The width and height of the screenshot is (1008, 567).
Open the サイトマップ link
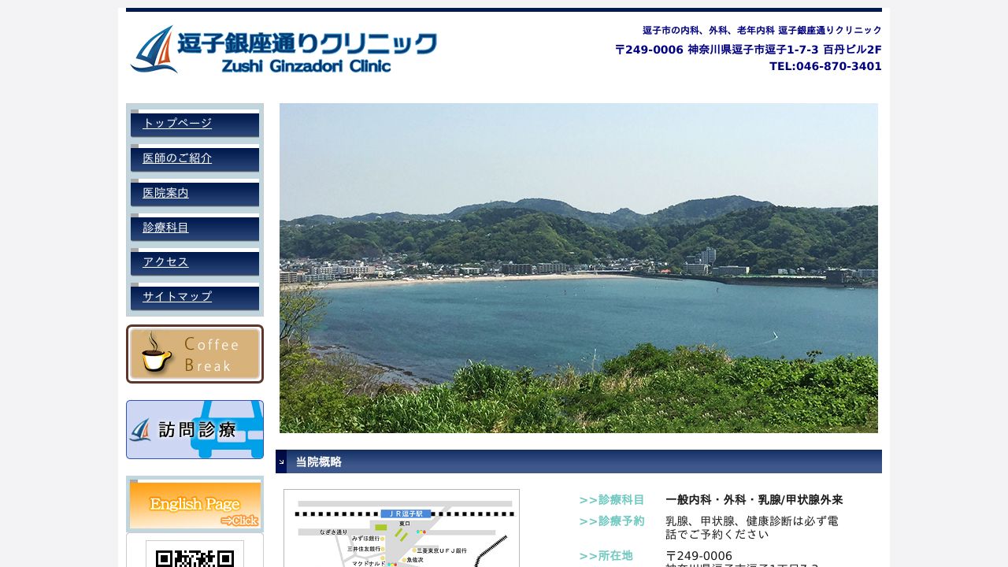click(x=176, y=296)
